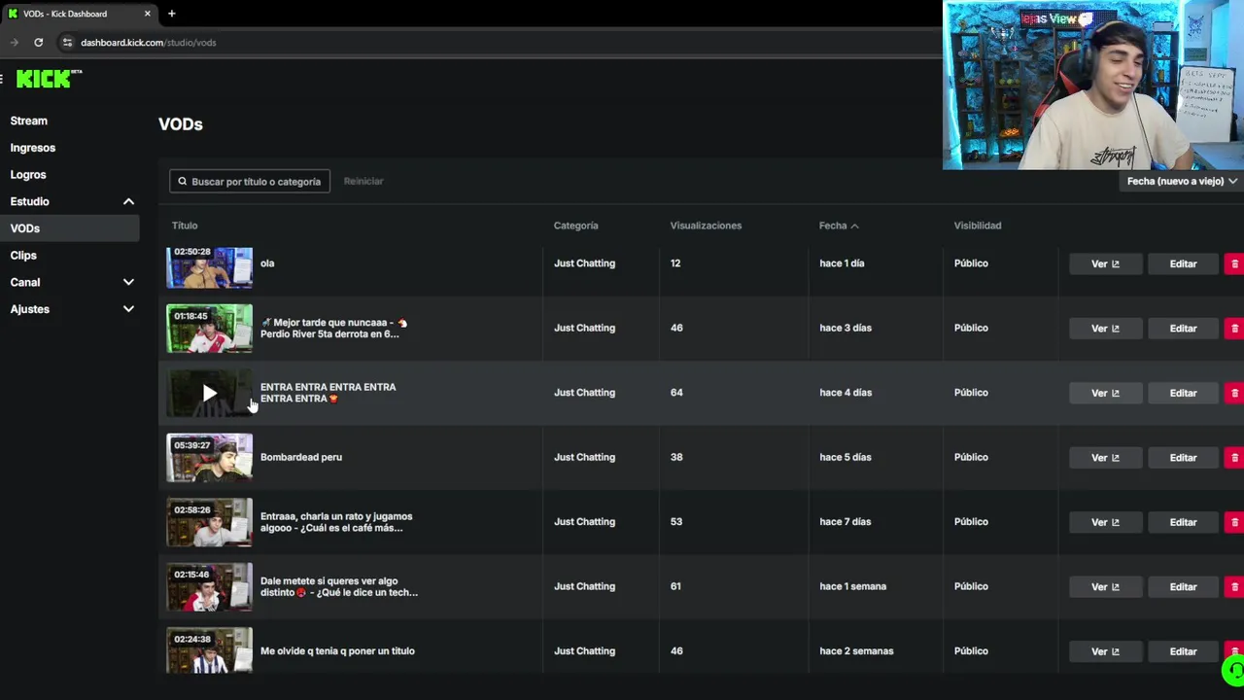Image resolution: width=1244 pixels, height=700 pixels.
Task: Delete the 'Dale metete' VOD with the trash icon
Action: 1234,586
